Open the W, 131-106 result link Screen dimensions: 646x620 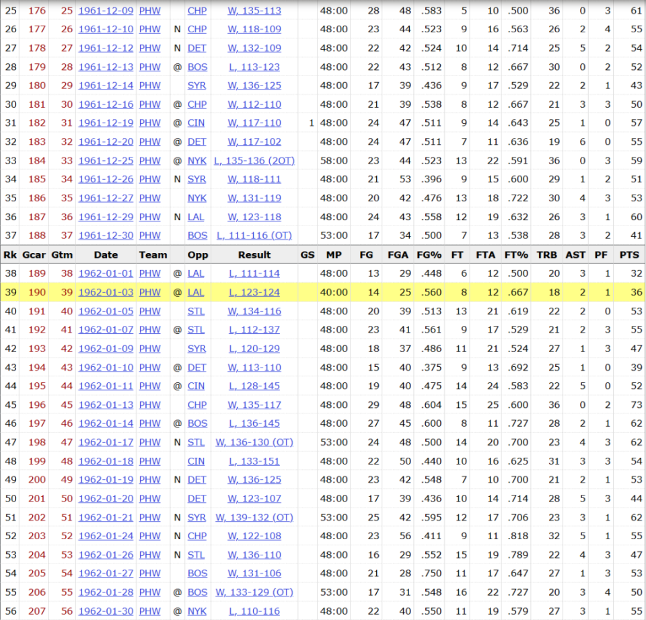pyautogui.click(x=254, y=574)
